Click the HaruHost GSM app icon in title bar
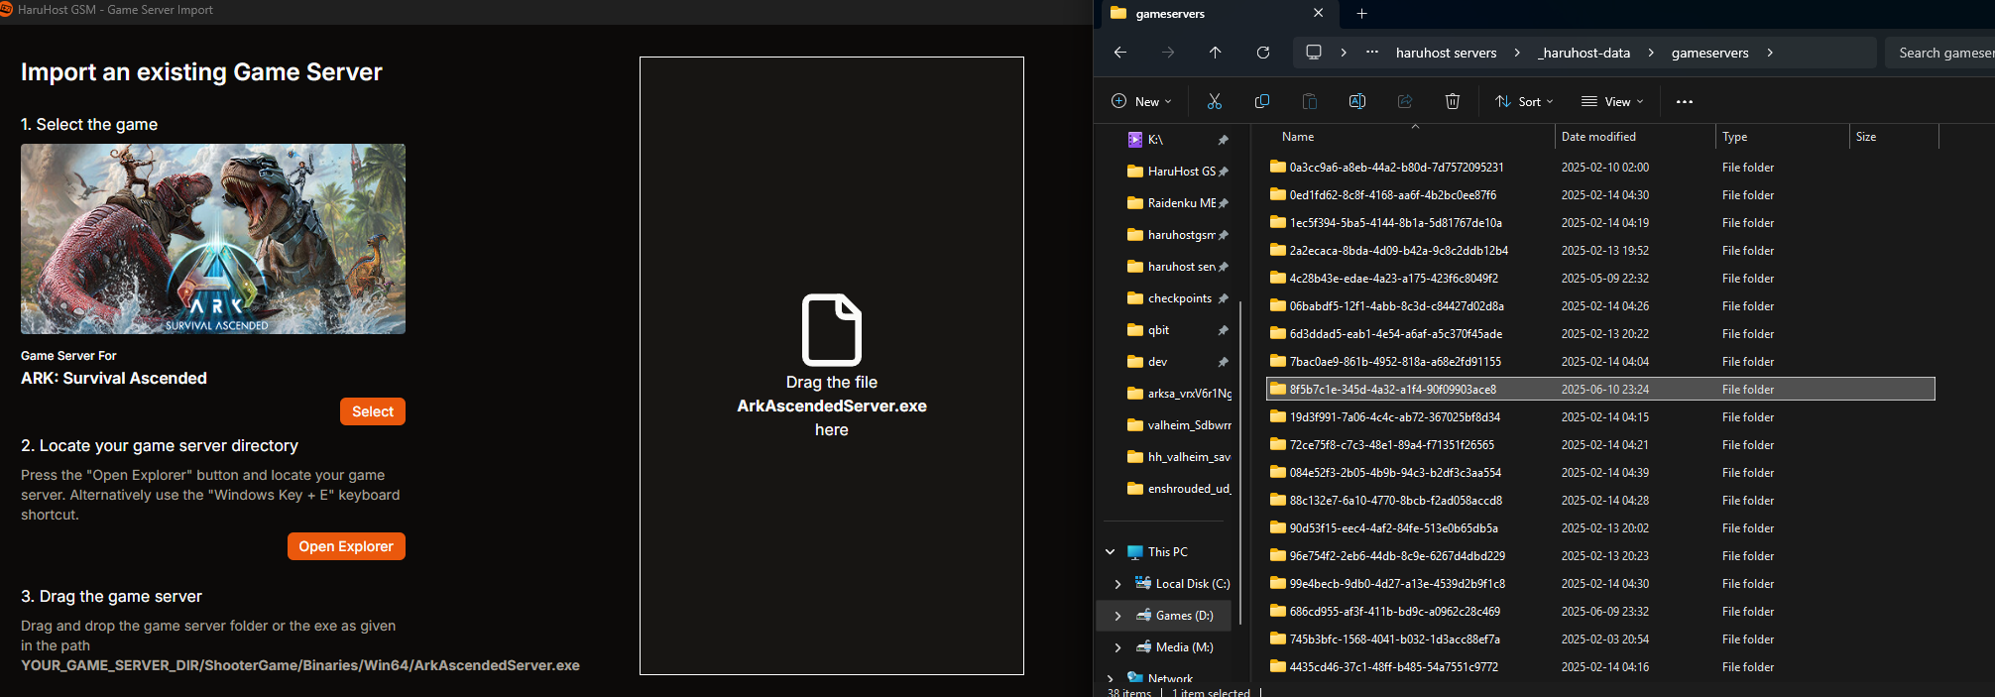The height and width of the screenshot is (697, 1995). tap(6, 10)
